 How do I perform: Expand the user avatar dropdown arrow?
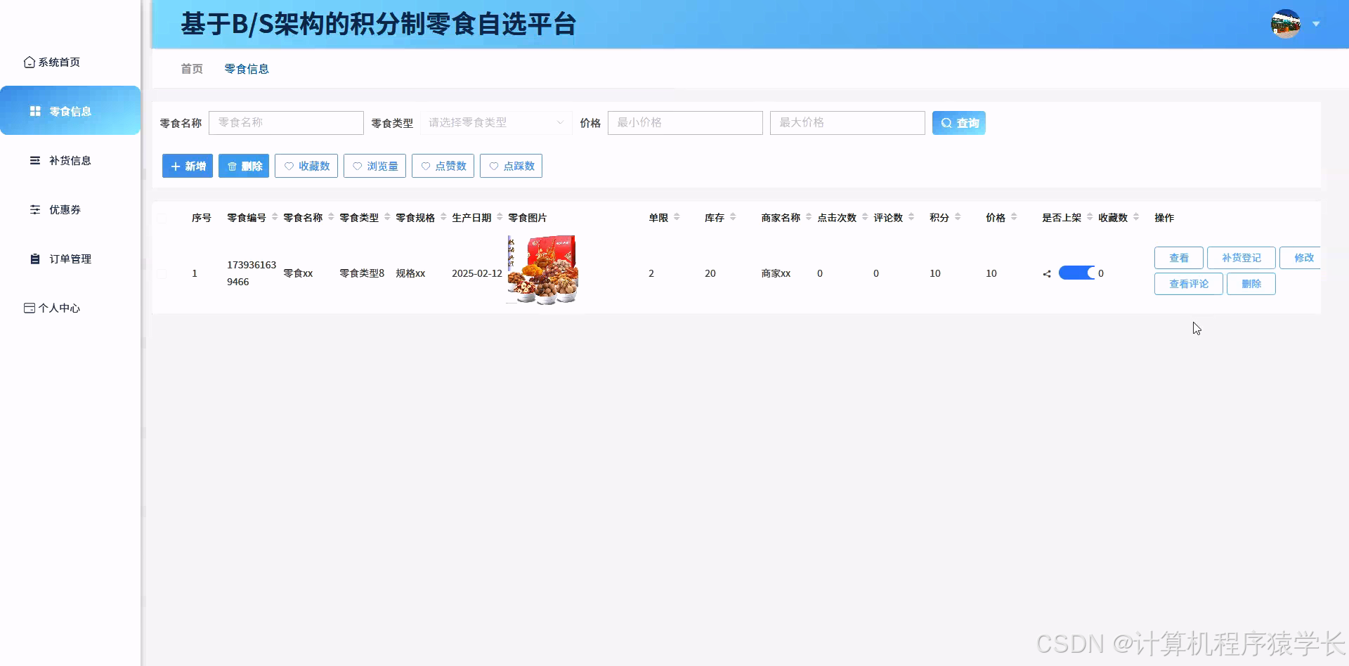[x=1316, y=24]
